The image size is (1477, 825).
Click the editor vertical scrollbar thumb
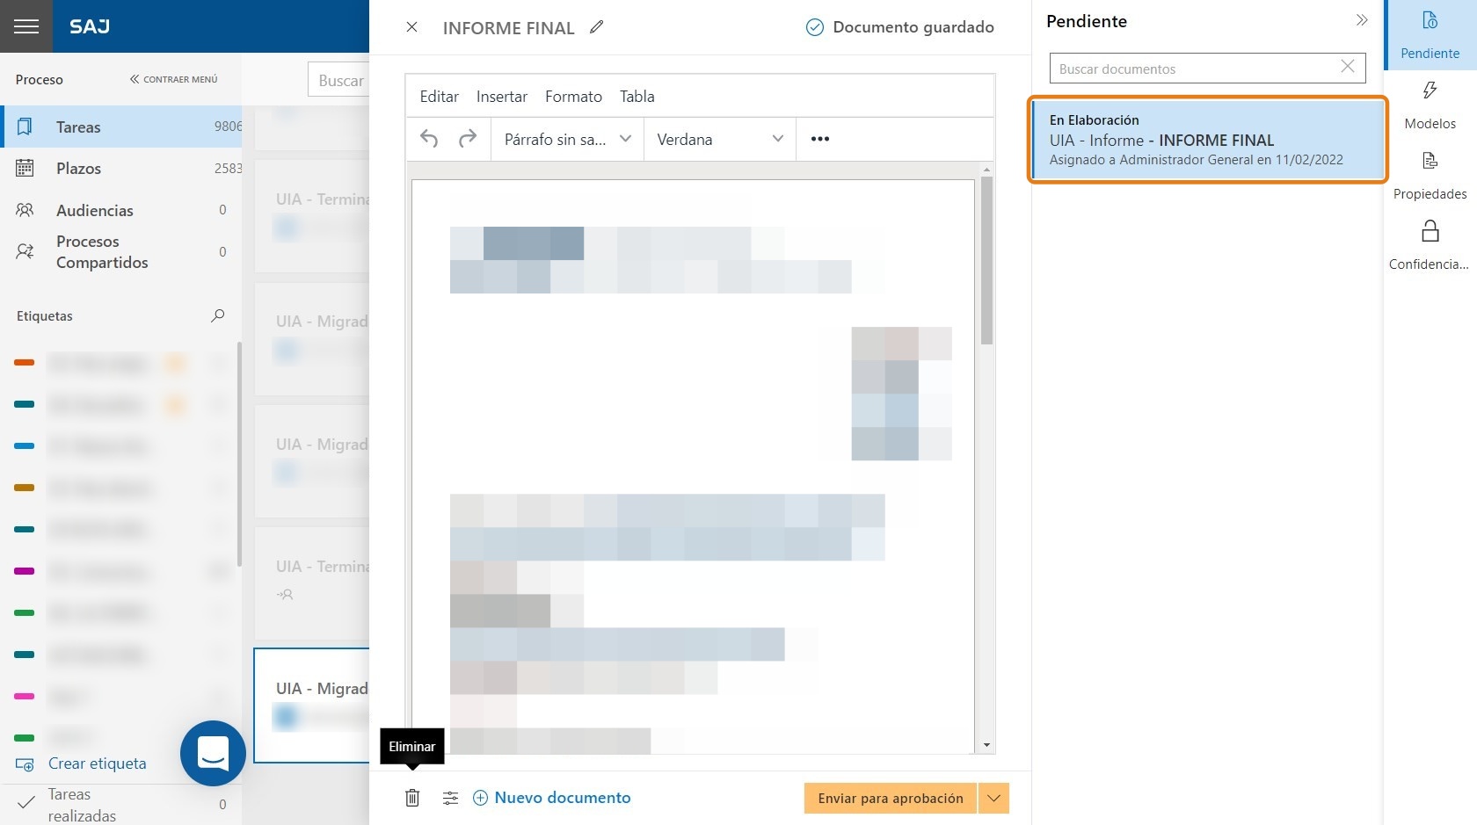tap(986, 260)
